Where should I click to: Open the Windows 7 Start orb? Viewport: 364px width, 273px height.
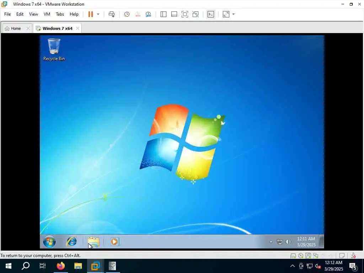(x=49, y=241)
